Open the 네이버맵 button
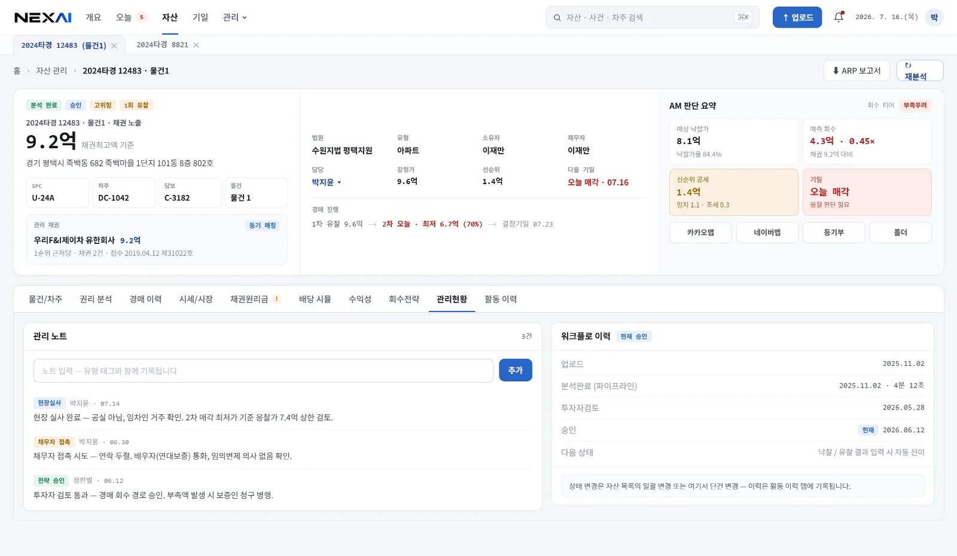This screenshot has height=556, width=957. [767, 233]
